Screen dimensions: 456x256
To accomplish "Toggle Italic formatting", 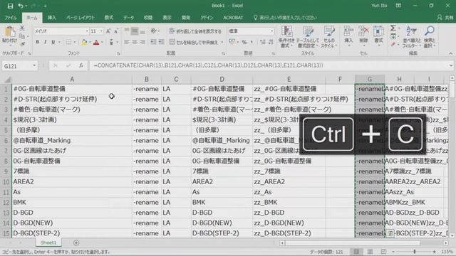I will [x=45, y=43].
